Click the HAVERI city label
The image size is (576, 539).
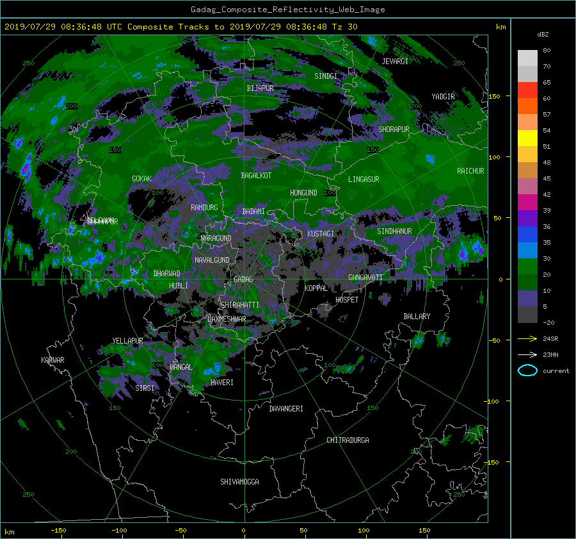tap(222, 383)
